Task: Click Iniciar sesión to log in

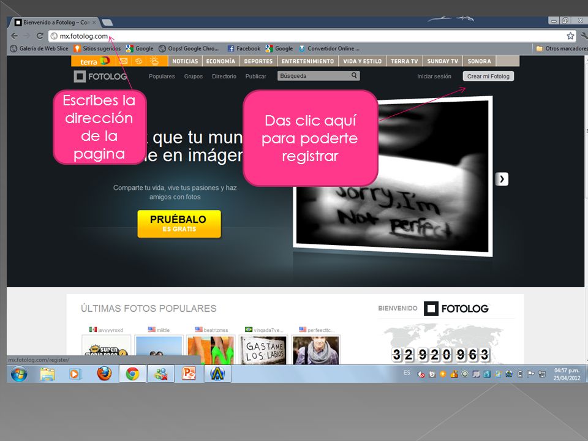Action: point(434,76)
